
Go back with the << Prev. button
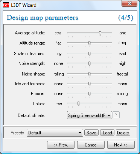pyautogui.click(x=61, y=145)
